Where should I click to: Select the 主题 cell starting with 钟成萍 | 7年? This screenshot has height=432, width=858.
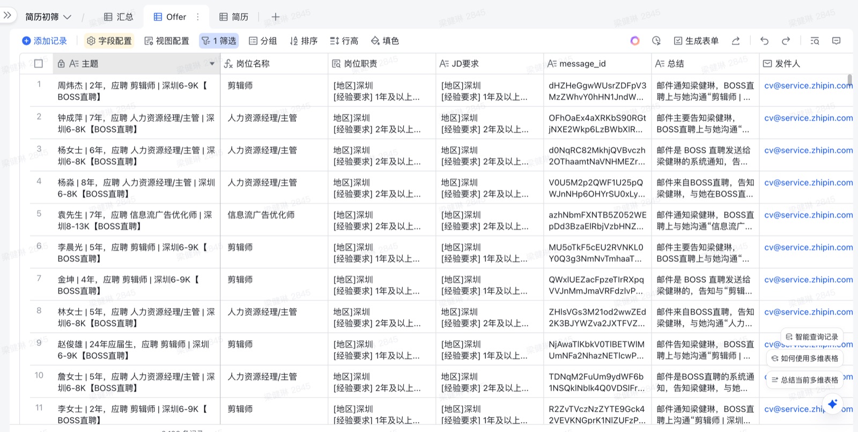(x=136, y=123)
